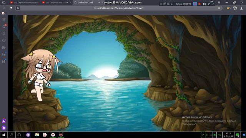The width and height of the screenshot is (246, 138).
Task: Open the Yandex app on taskbar
Action: click(45, 135)
